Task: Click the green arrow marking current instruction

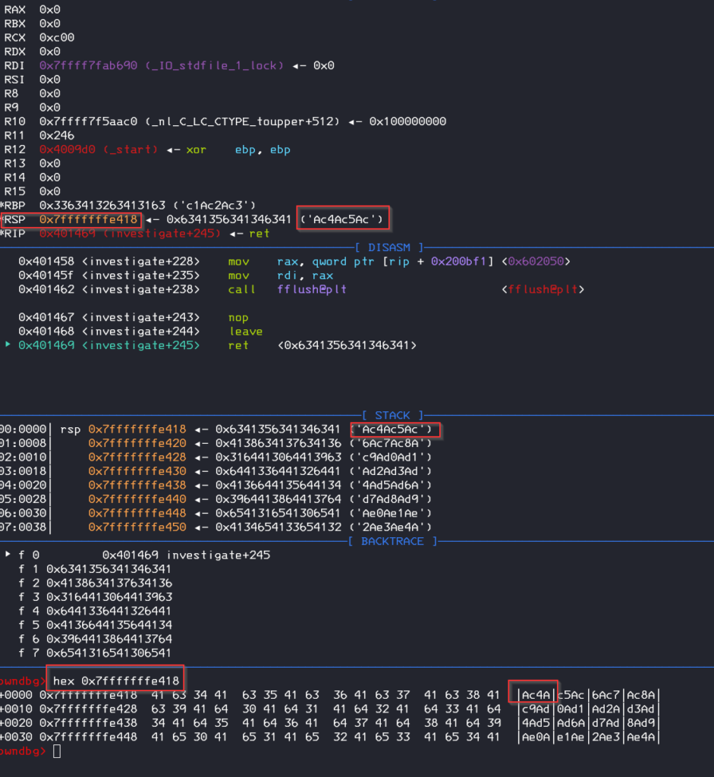Action: [7, 344]
